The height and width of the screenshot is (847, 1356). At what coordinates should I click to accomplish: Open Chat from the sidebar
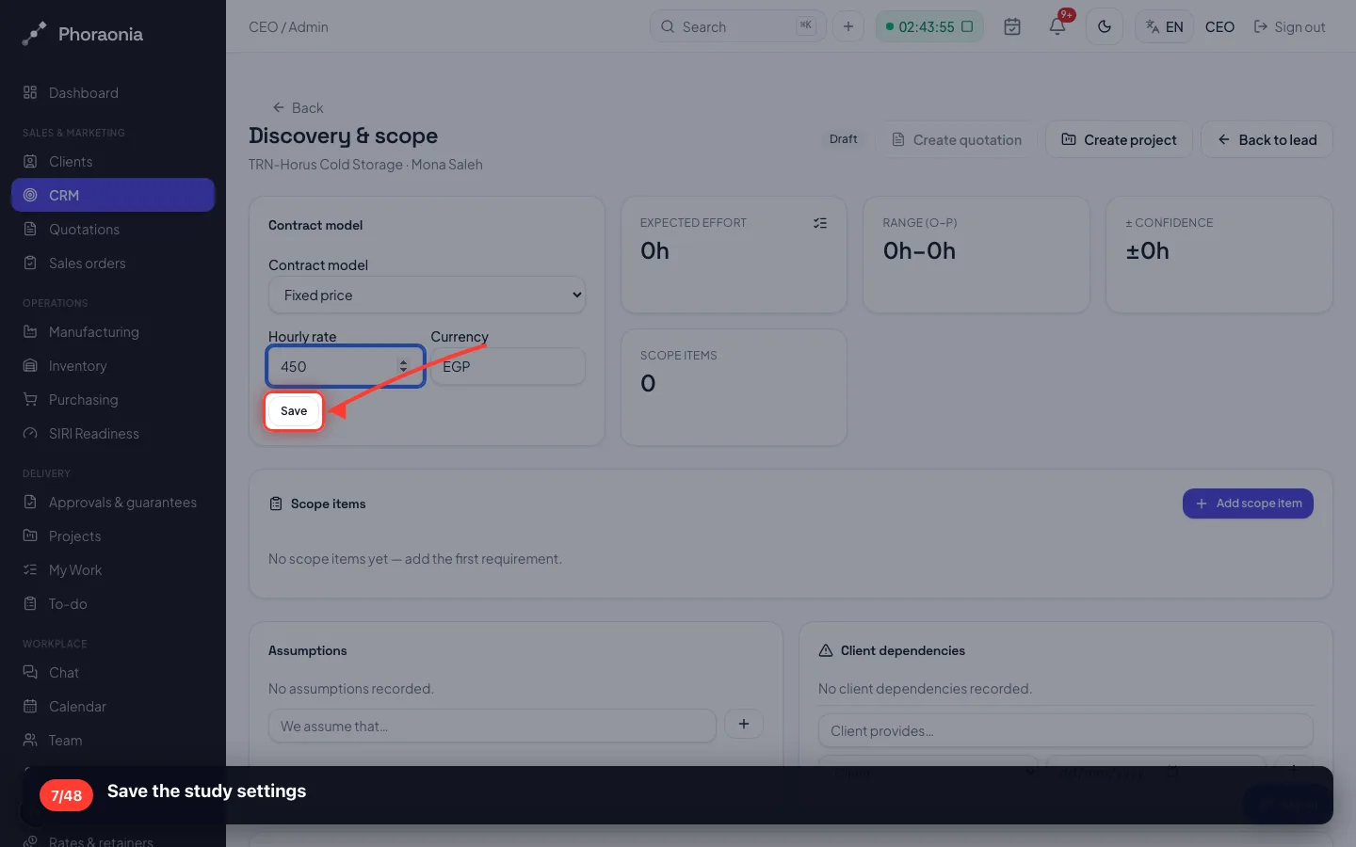tap(113, 673)
